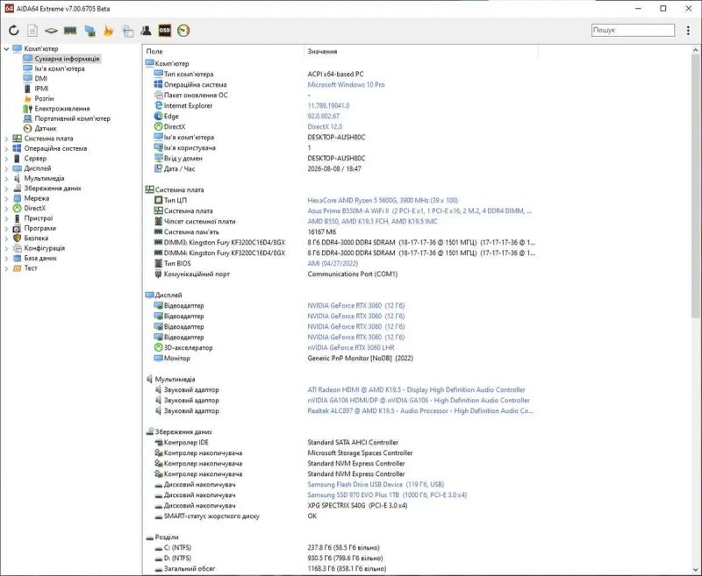Image resolution: width=702 pixels, height=576 pixels.
Task: Open the Samsung Flash Drive USB Device link
Action: click(376, 484)
